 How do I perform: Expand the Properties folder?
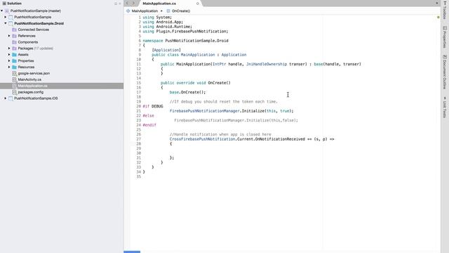point(9,61)
